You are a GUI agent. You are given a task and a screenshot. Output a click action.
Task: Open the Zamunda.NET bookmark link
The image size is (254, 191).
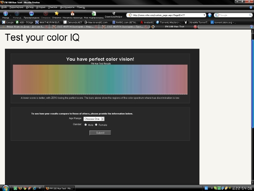[72, 22]
